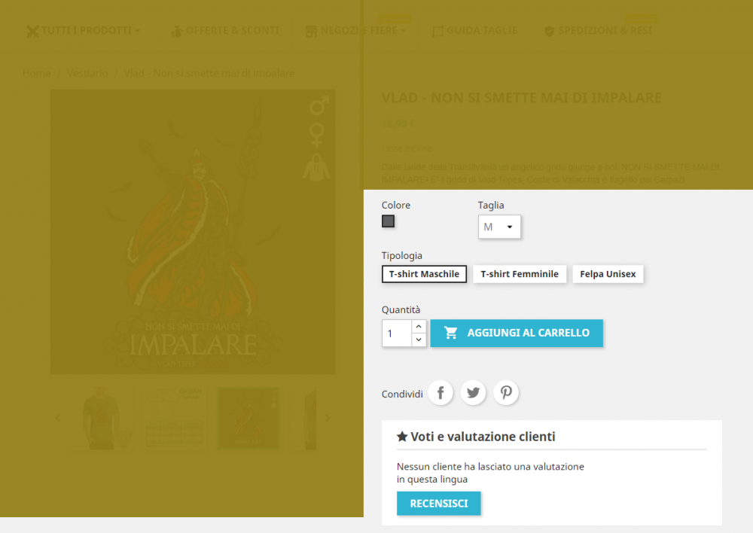
Task: Select the T-shirt Femminile option
Action: point(520,274)
